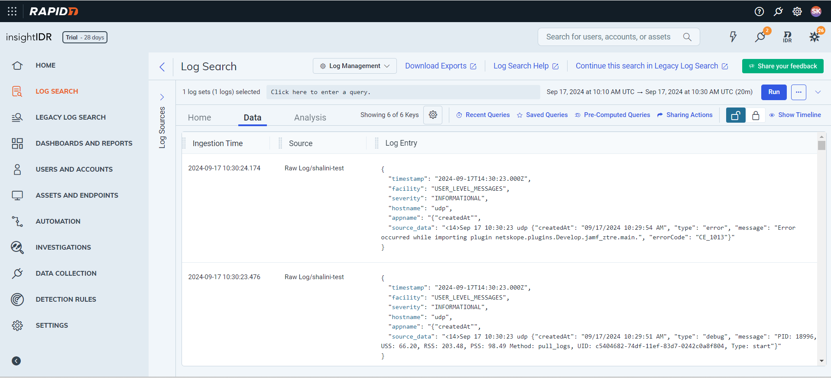Screen dimensions: 831x378
Task: Open Assets and Endpoints
Action: click(x=77, y=196)
